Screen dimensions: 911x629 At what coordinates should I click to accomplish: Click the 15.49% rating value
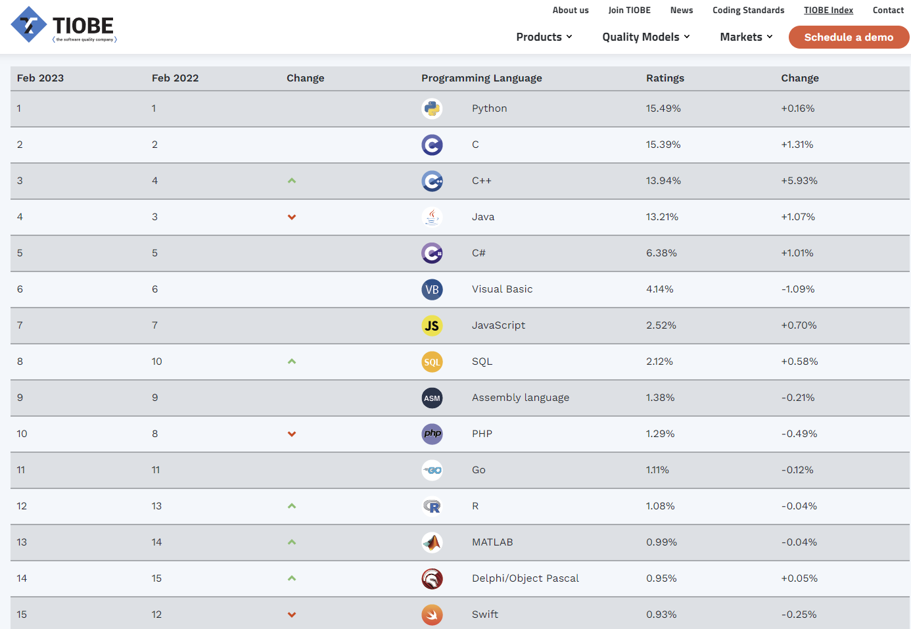(x=663, y=108)
